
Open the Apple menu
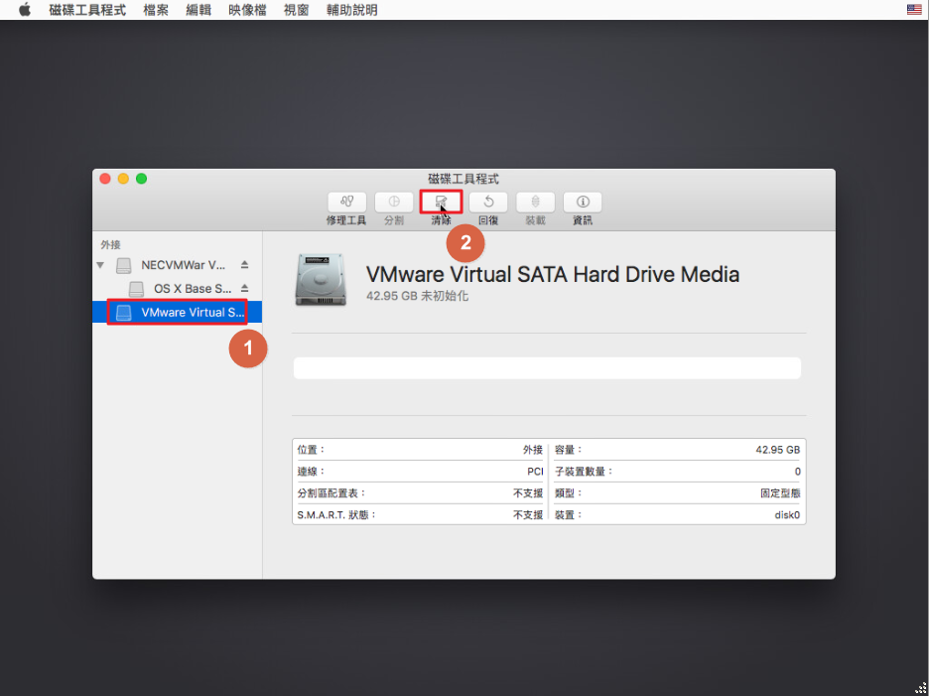pyautogui.click(x=24, y=10)
